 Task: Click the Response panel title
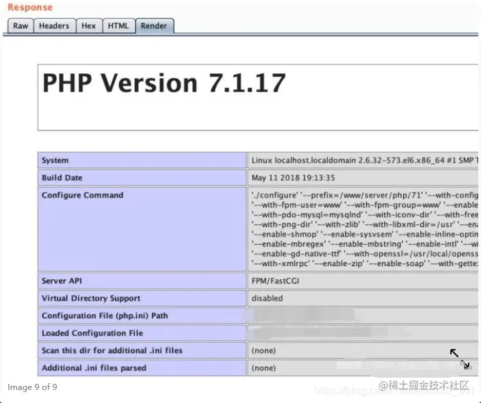click(30, 8)
